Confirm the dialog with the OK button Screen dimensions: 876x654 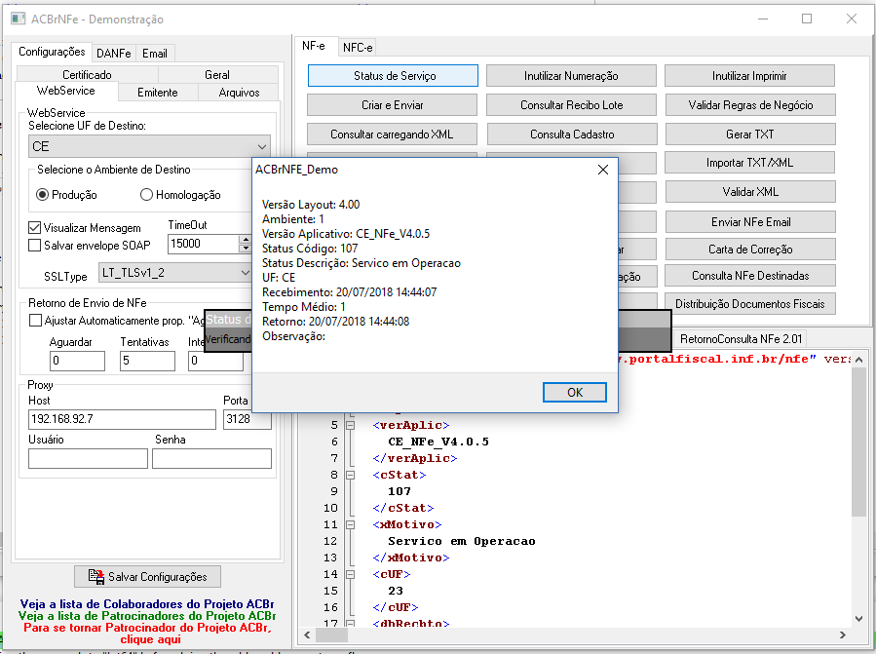click(x=575, y=393)
